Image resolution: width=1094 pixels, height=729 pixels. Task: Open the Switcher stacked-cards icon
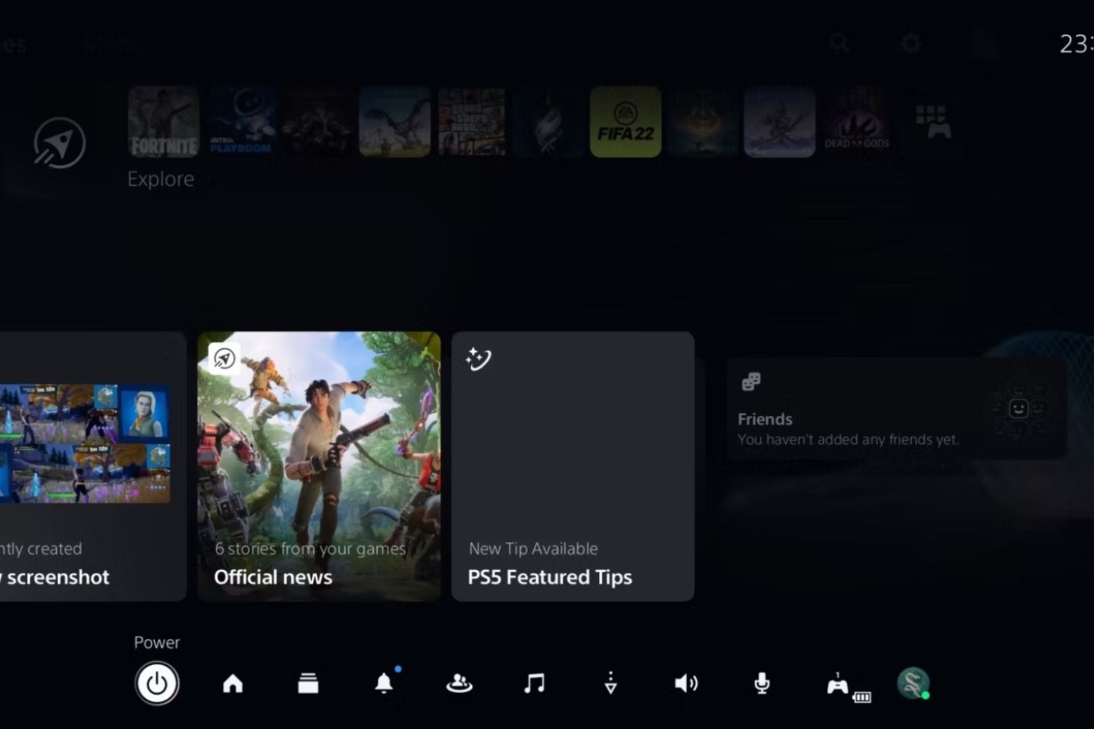pos(308,683)
